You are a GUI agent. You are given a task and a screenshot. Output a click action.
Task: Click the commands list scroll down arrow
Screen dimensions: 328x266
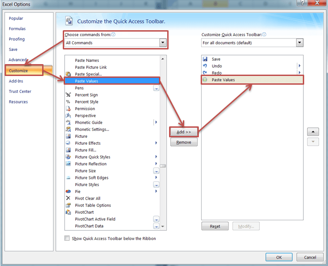coord(163,226)
